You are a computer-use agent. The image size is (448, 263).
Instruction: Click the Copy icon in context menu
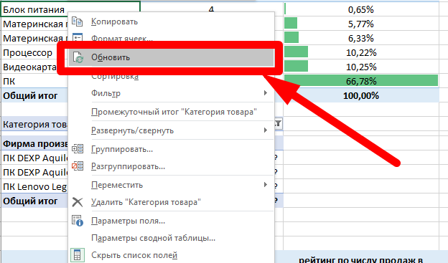[x=77, y=21]
